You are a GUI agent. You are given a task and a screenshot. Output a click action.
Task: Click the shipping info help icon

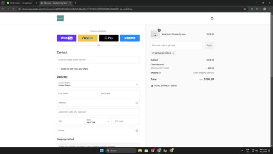[x=160, y=73]
